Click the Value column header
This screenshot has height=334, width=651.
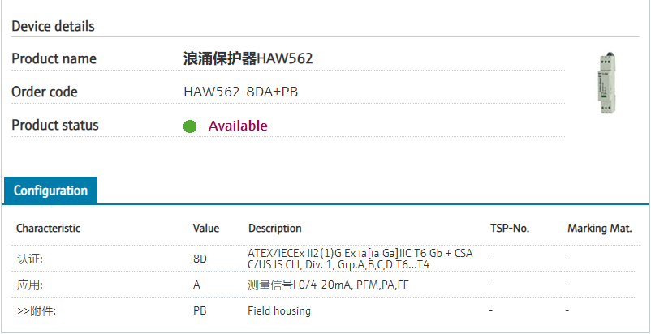[x=206, y=229]
